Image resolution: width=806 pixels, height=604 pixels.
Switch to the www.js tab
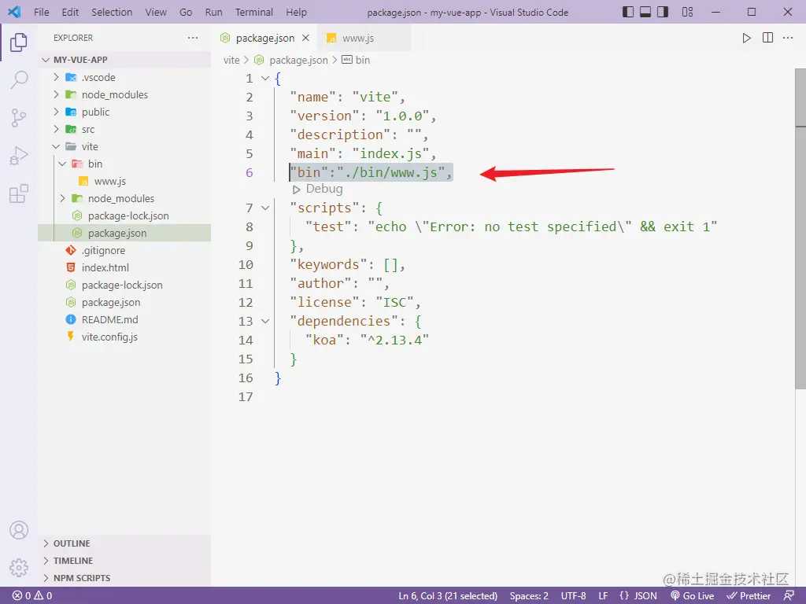point(364,38)
